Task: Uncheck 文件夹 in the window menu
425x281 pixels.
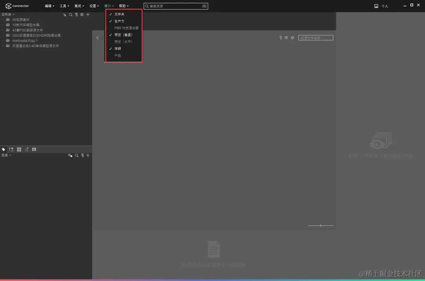Action: pos(124,14)
